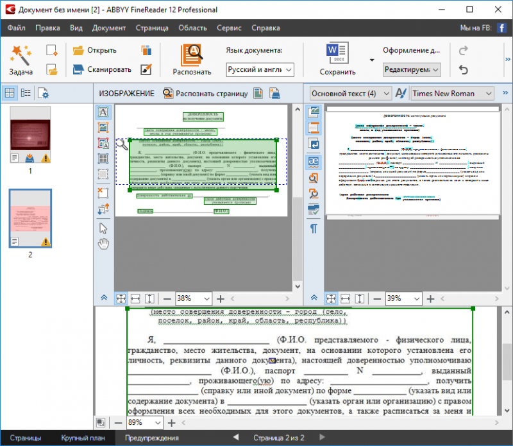513x446 pixels.
Task: Open the Сервис menu
Action: (229, 28)
